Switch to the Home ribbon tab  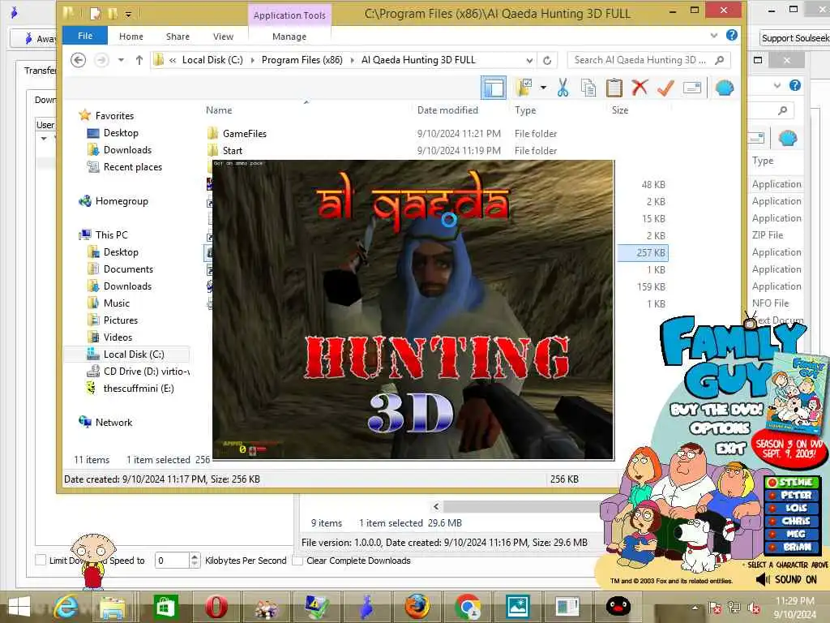[130, 36]
